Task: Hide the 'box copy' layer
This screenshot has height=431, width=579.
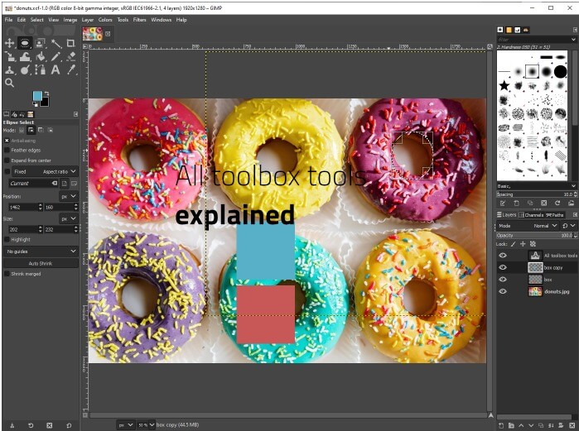Action: click(503, 267)
